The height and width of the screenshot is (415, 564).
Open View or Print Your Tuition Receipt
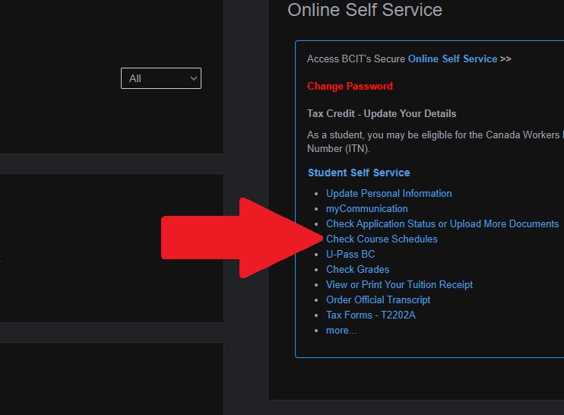point(399,284)
